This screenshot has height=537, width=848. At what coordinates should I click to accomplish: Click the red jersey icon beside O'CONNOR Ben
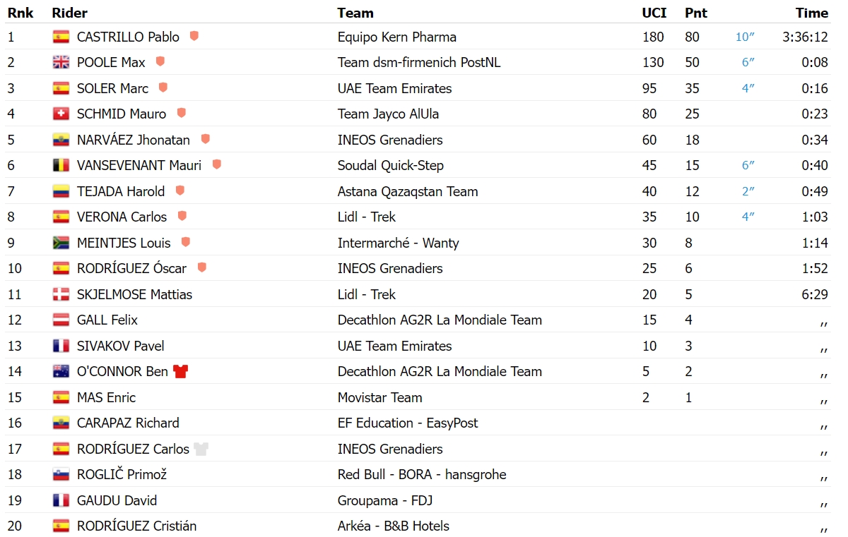coord(181,372)
